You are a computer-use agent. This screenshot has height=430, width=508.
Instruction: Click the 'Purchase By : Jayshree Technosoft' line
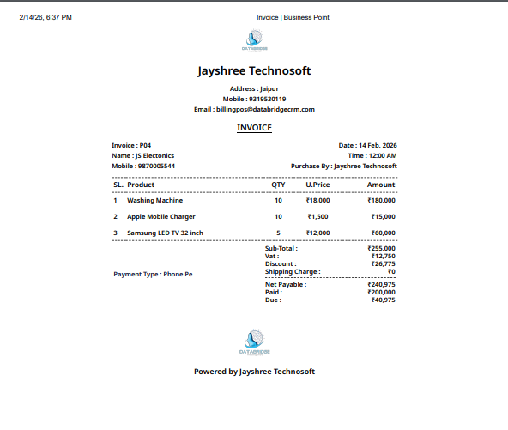(x=344, y=167)
